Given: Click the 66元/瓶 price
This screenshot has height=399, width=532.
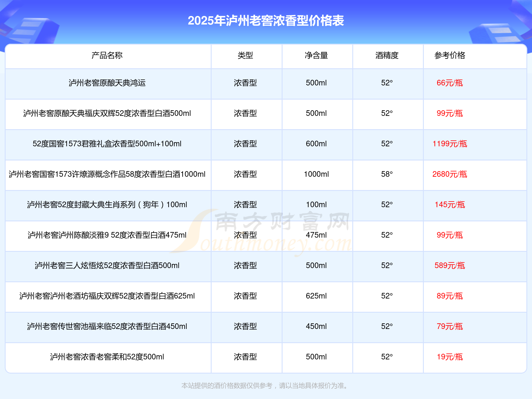Looking at the screenshot, I should click(450, 83).
